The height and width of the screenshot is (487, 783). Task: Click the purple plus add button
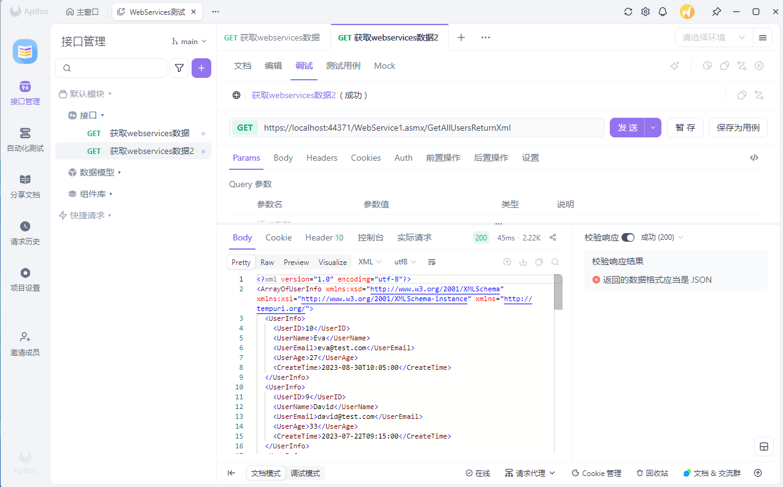pos(201,68)
